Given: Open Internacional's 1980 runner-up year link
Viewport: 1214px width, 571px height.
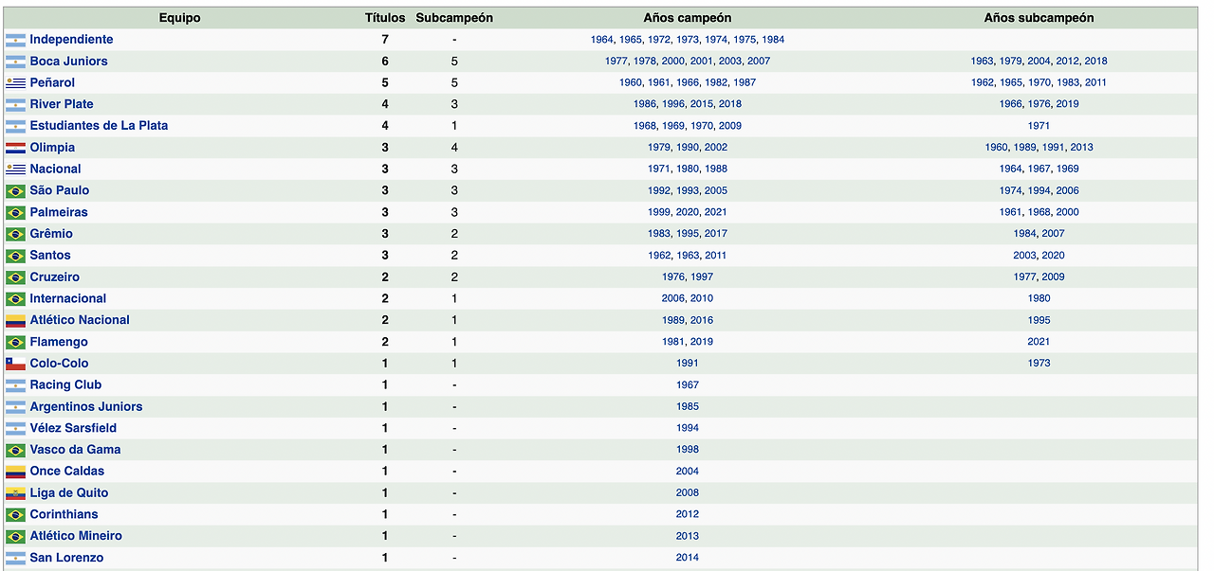Looking at the screenshot, I should [1039, 298].
